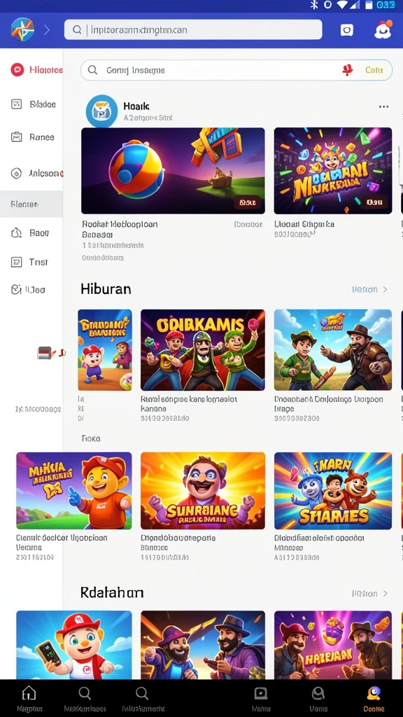Open the Hoaik channel round avatar
The height and width of the screenshot is (717, 403).
pyautogui.click(x=102, y=111)
